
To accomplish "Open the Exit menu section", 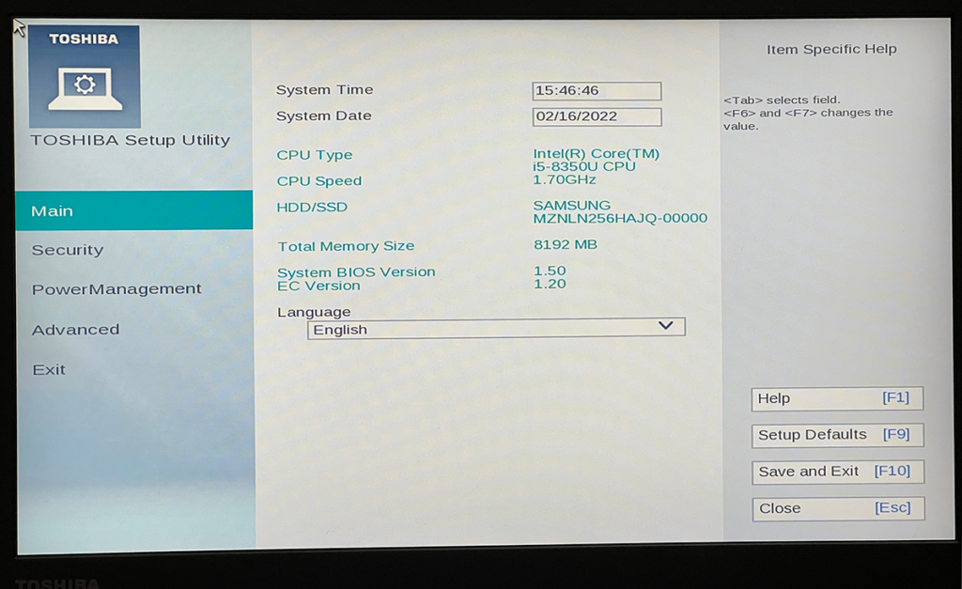I will 49,370.
